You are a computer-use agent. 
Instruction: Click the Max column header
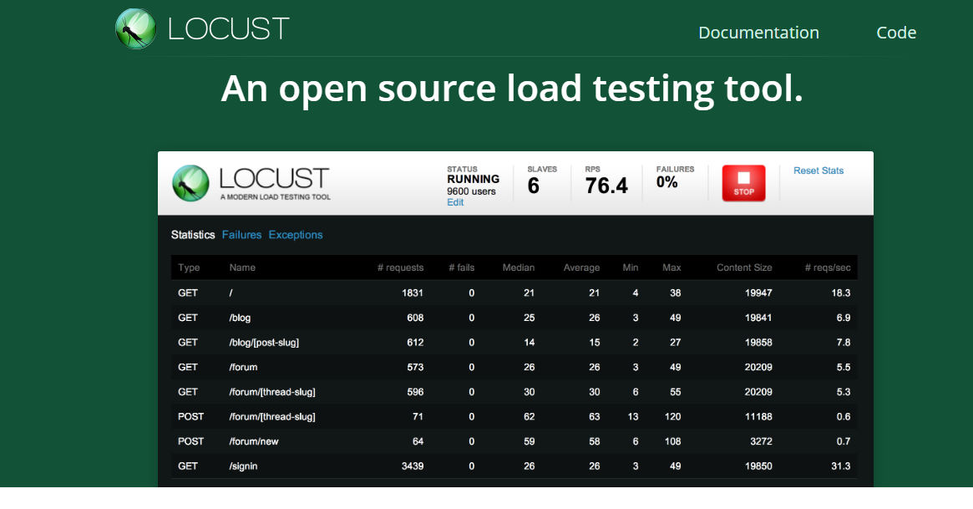(671, 267)
